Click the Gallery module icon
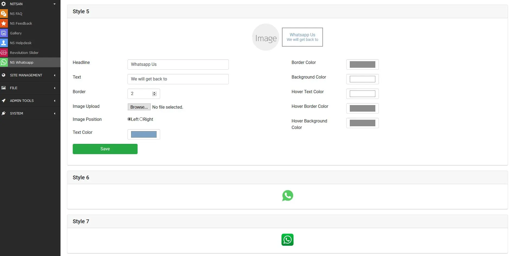Viewport: 514px width, 256px height. tap(4, 33)
